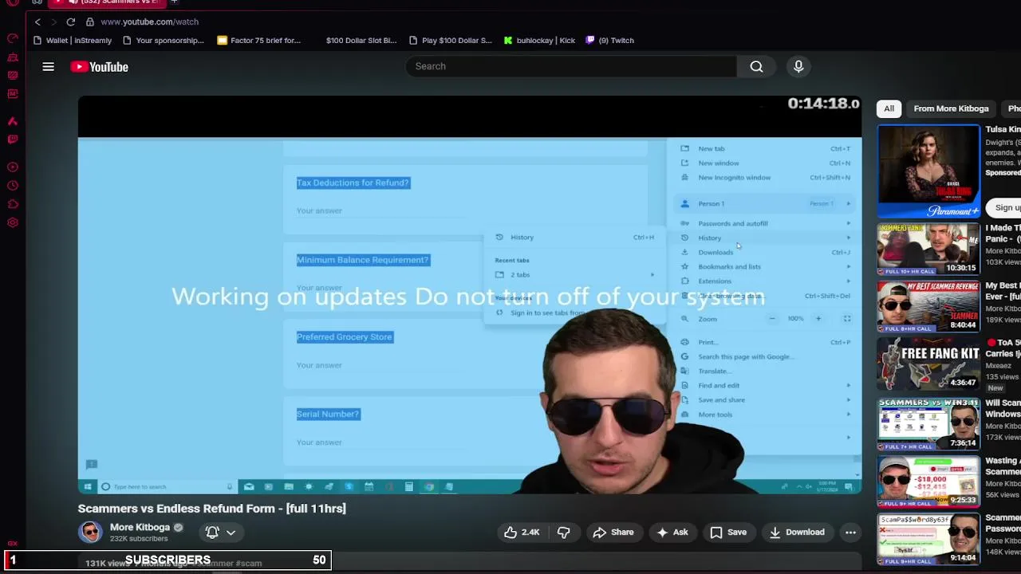The width and height of the screenshot is (1021, 574).
Task: Open the video thumbnail with duration 10:30:15
Action: coord(928,250)
